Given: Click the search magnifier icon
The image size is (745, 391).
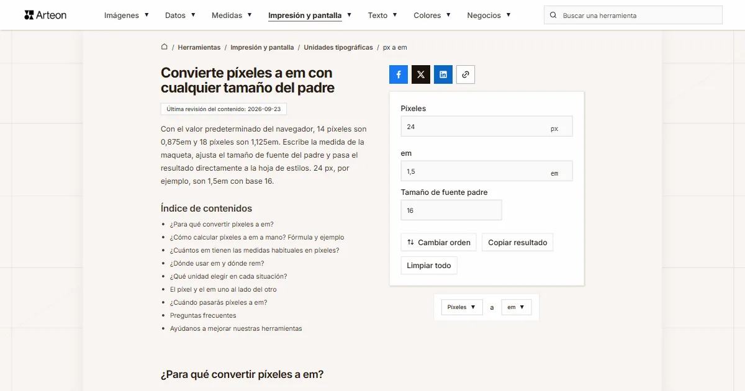Looking at the screenshot, I should click(553, 16).
